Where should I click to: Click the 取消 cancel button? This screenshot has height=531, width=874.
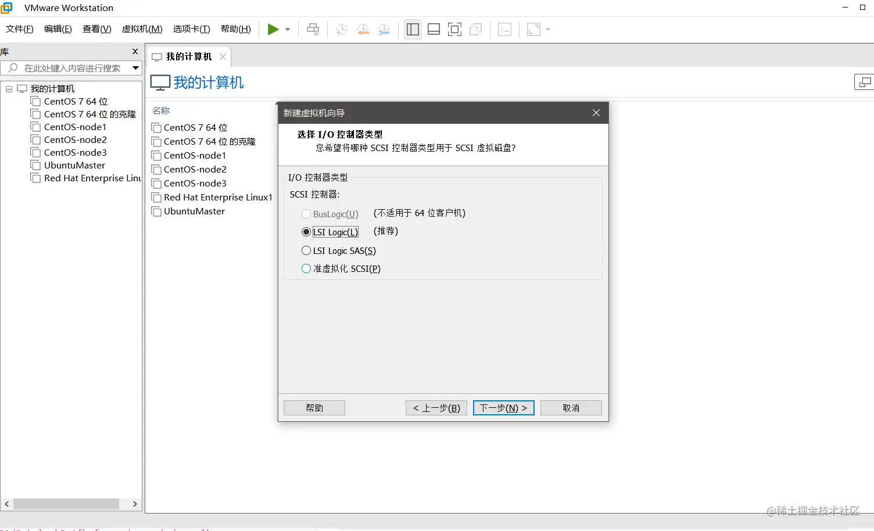point(571,408)
